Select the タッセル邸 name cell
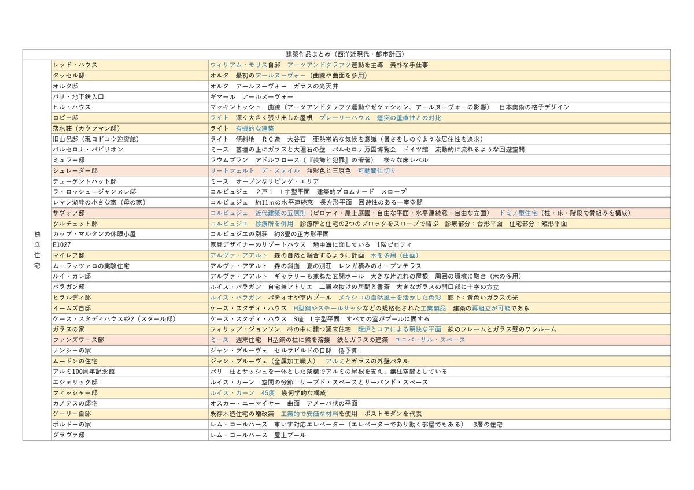 click(x=130, y=75)
